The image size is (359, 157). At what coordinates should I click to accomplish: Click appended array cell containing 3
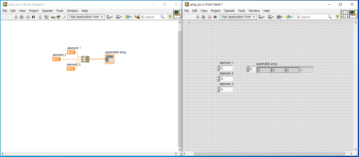pos(278,70)
